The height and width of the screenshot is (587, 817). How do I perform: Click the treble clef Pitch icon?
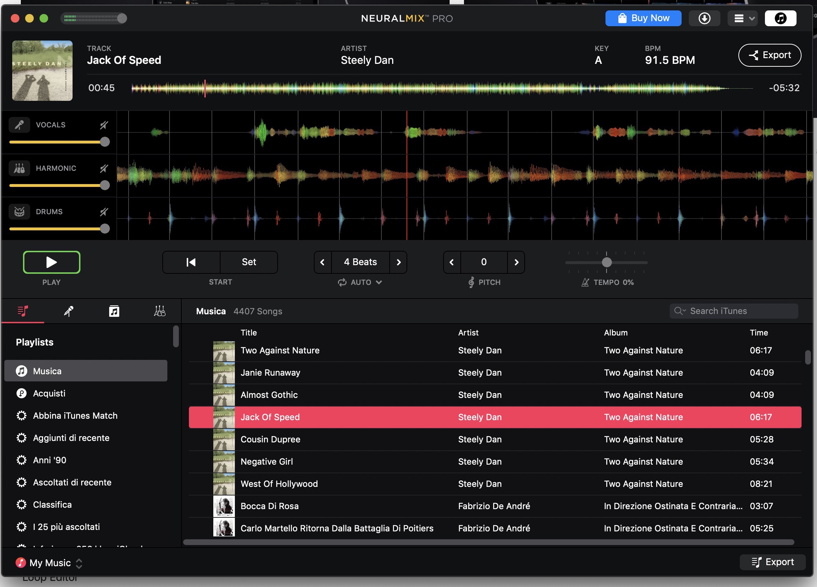471,282
